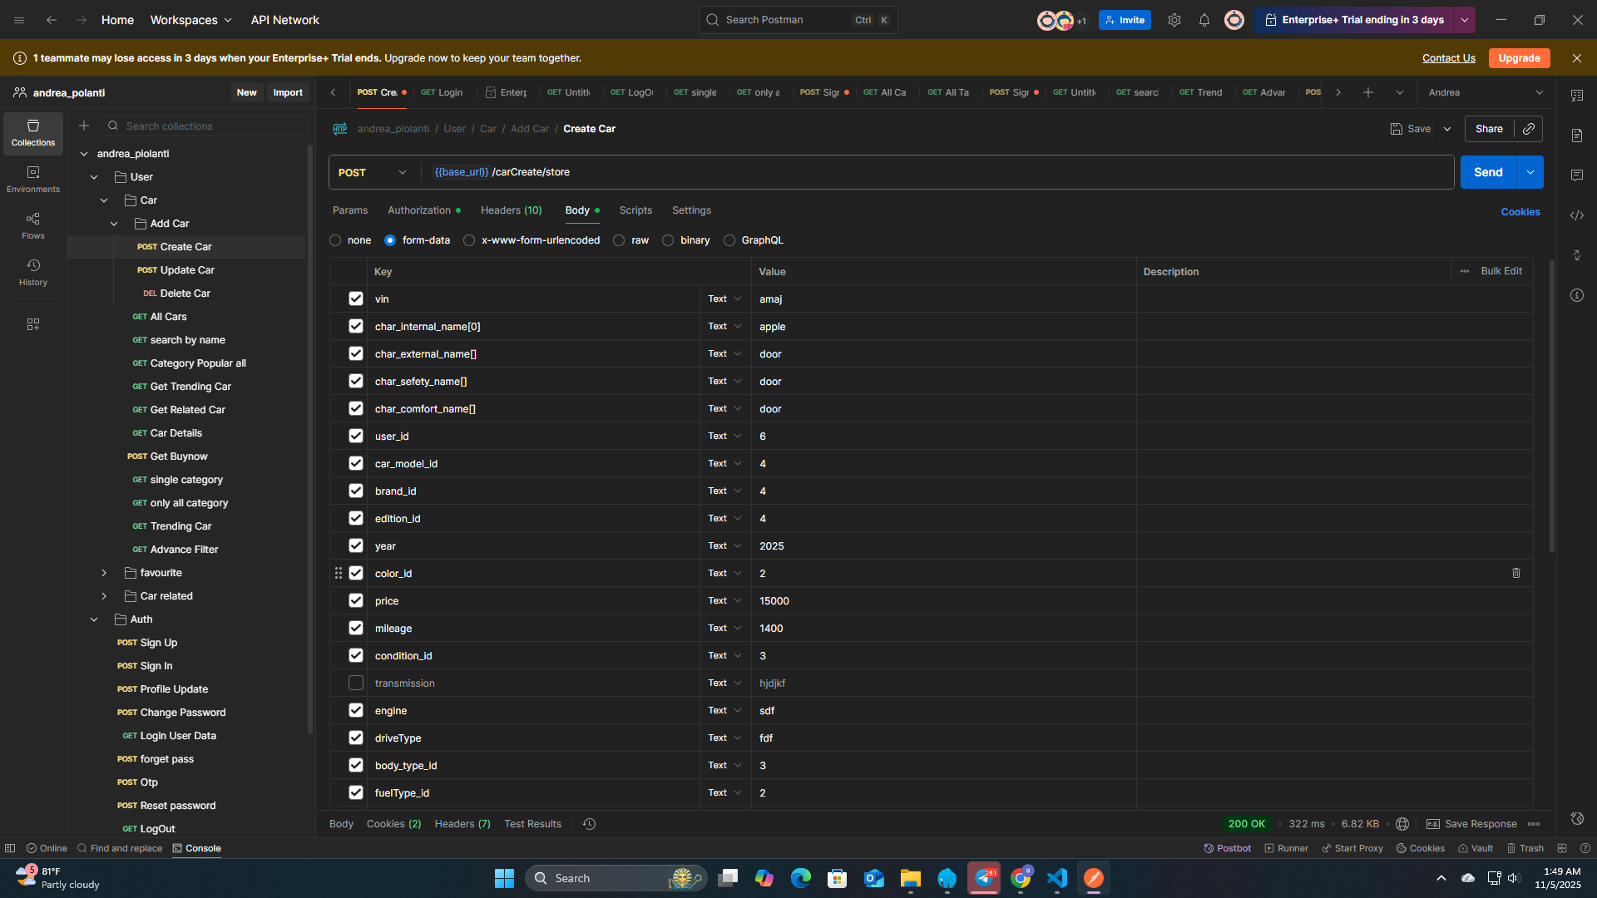Open Visual Studio Code from the taskbar

1057,878
